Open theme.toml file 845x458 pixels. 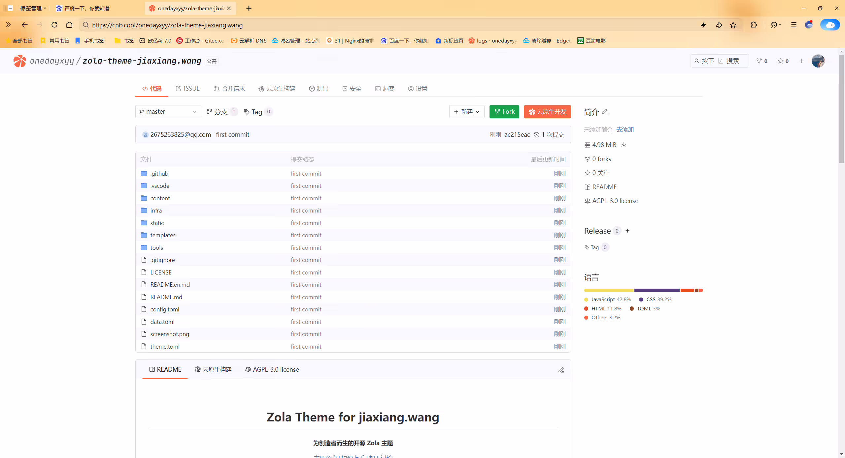[x=165, y=346]
